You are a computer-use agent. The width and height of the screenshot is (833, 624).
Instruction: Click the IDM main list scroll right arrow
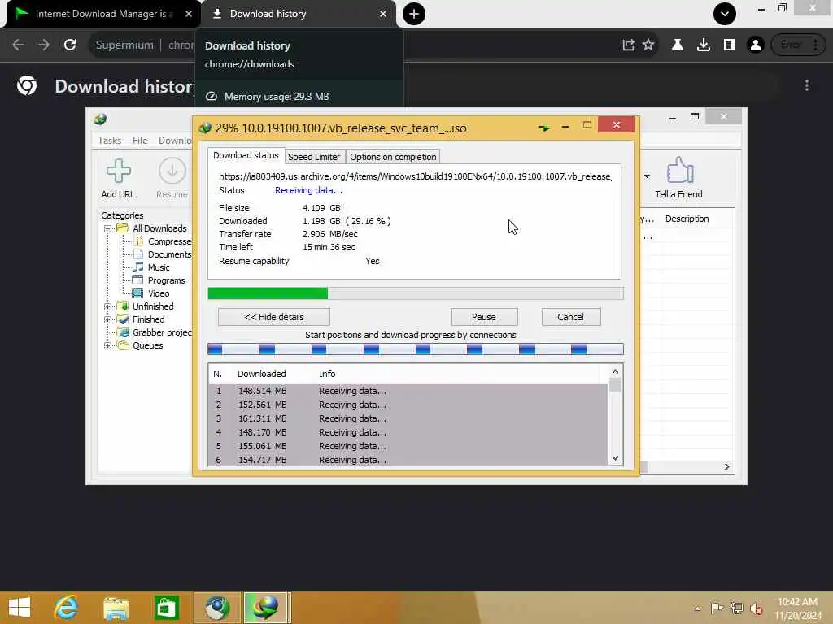(726, 466)
